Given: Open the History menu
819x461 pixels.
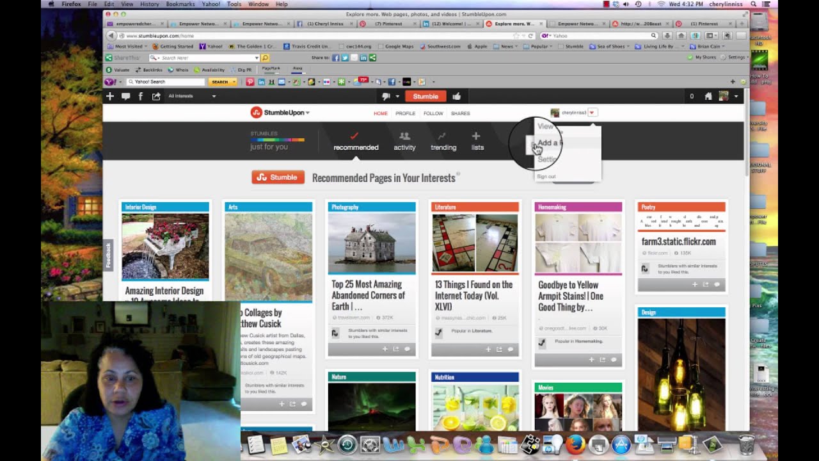Looking at the screenshot, I should (149, 4).
